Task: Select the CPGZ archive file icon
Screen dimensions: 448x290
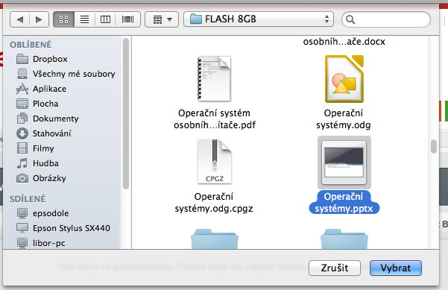Action: point(214,162)
